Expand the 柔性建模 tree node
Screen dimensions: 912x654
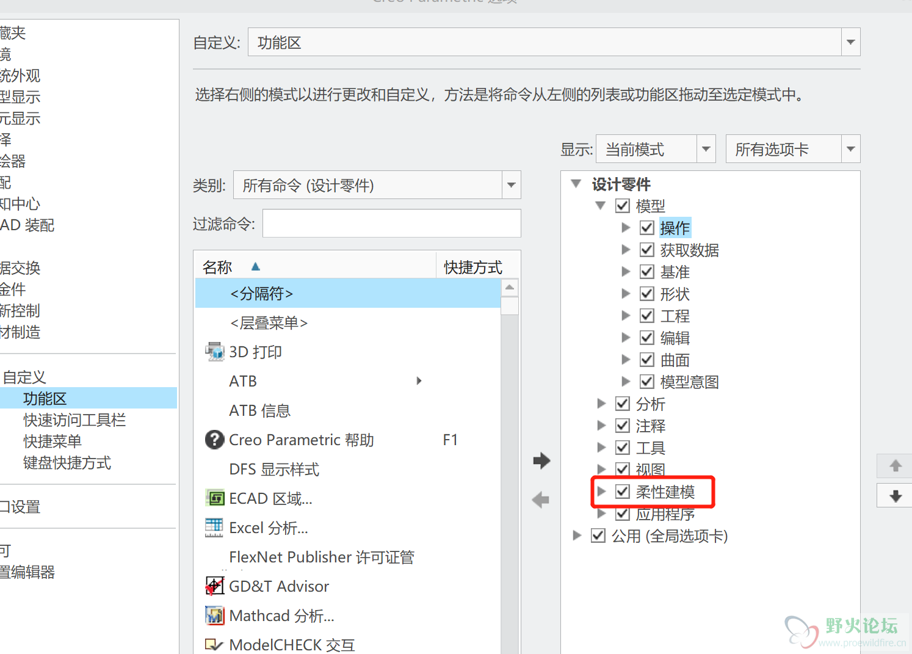pos(601,491)
